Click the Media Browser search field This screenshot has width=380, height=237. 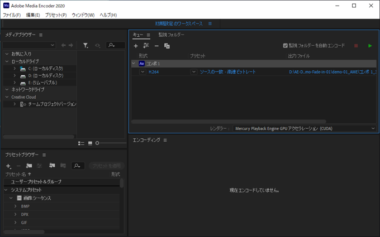pos(116,45)
